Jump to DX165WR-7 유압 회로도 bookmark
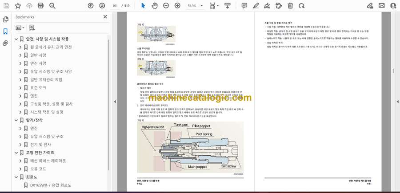This screenshot has height=193, width=400. pos(50,185)
